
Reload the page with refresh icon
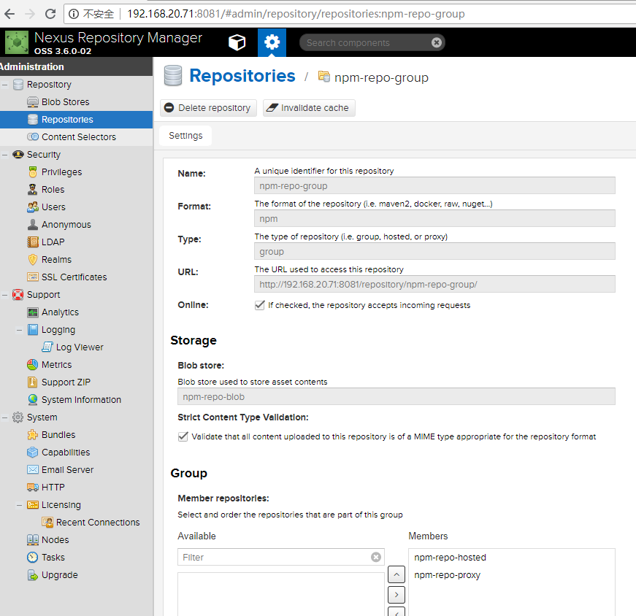(x=50, y=14)
